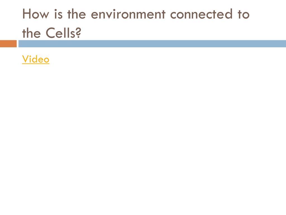Click the blue horizontal divider bar
Screen dimensions: 286x215
[152, 44]
